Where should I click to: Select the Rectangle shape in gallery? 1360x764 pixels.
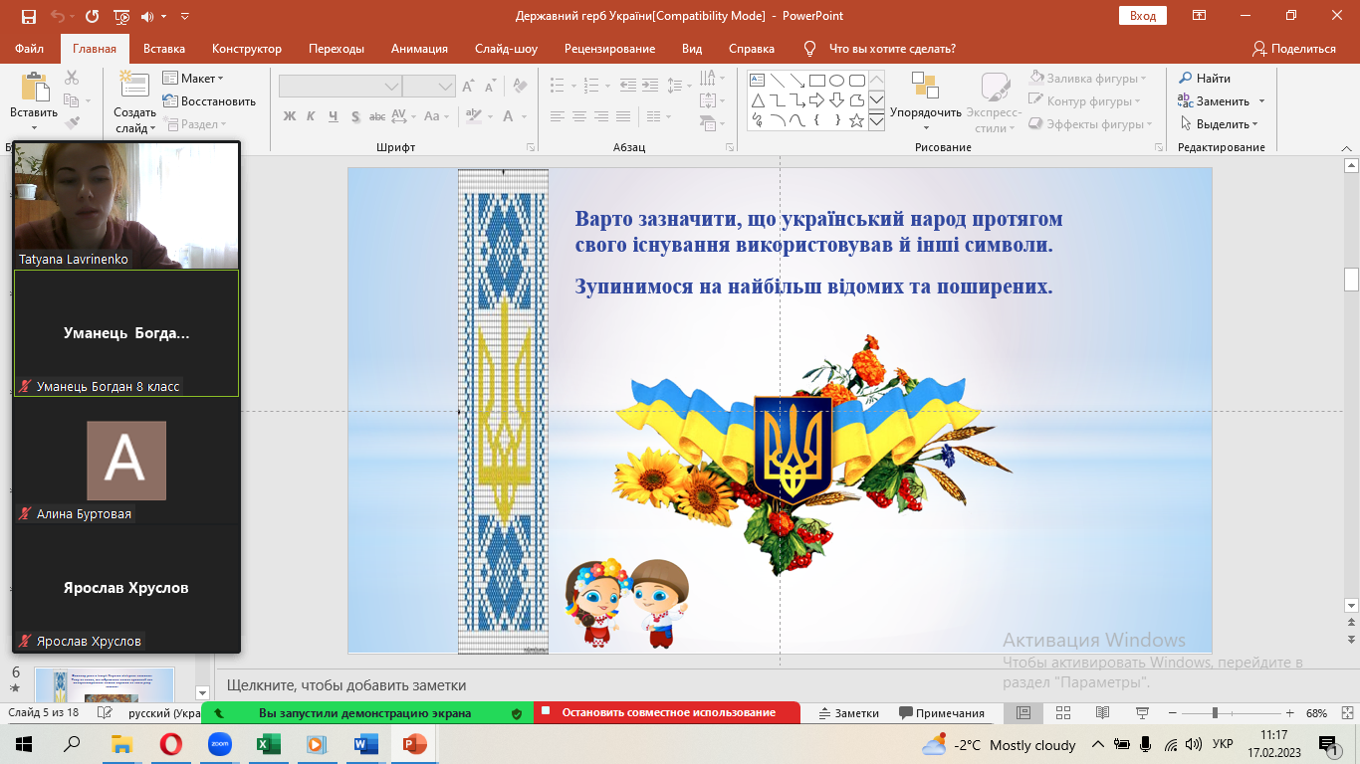coord(816,81)
